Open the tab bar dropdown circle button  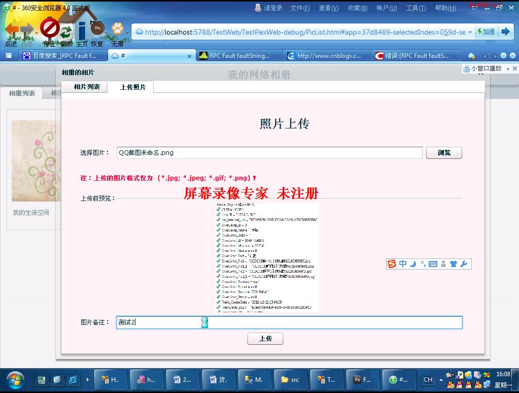click(503, 56)
